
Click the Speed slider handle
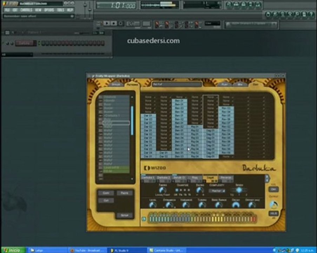pos(239,190)
